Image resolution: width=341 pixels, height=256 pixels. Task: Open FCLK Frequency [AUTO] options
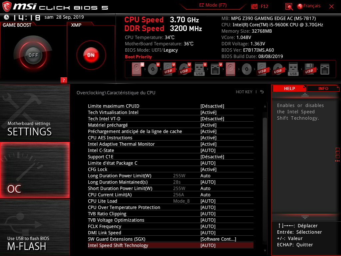point(208,226)
